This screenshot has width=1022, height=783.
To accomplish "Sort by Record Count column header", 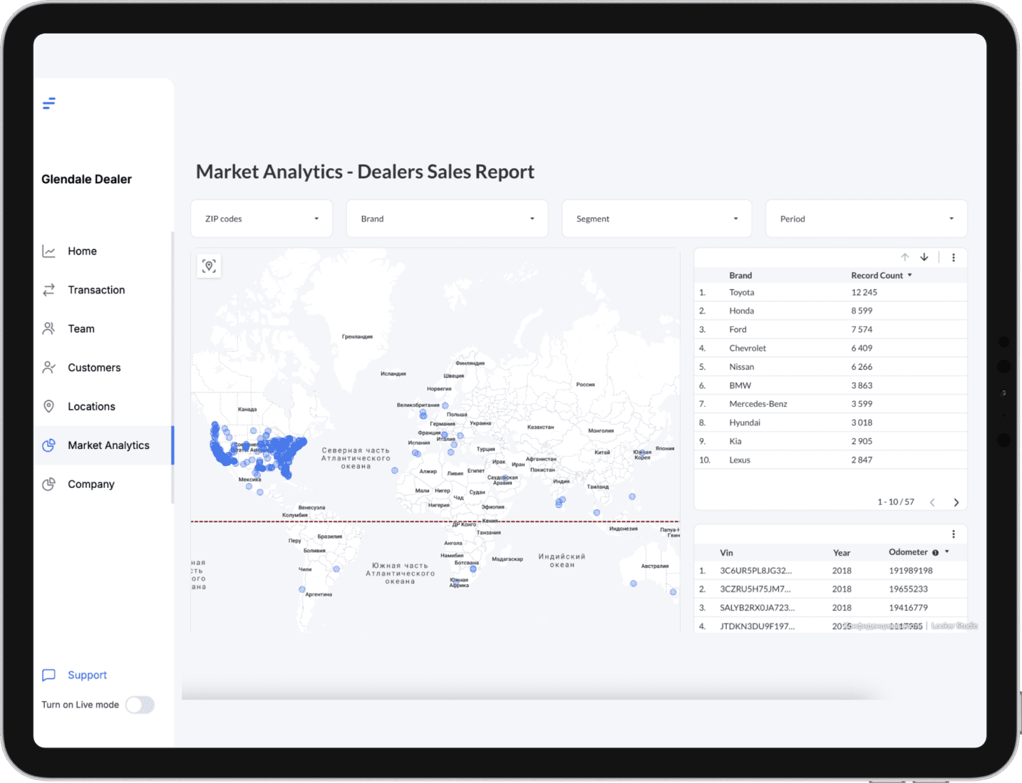I will click(x=877, y=276).
